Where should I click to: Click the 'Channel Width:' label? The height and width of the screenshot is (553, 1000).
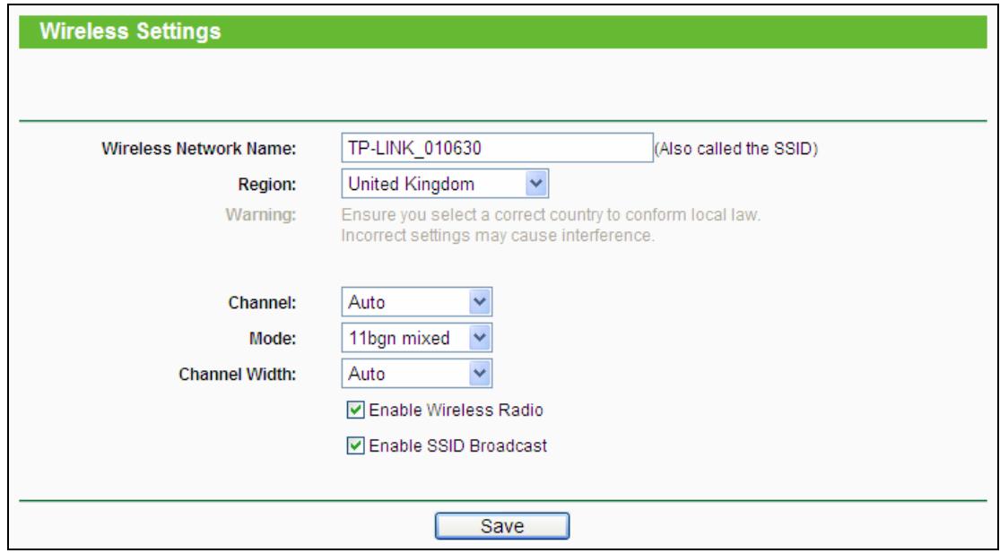pos(238,374)
